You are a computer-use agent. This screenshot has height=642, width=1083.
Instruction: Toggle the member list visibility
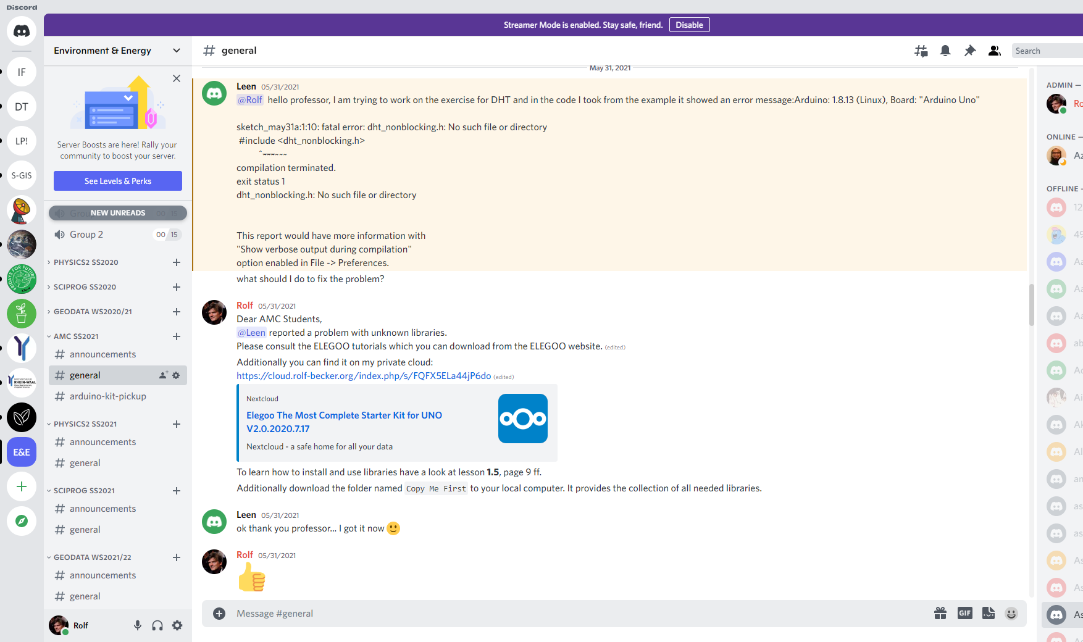point(994,51)
